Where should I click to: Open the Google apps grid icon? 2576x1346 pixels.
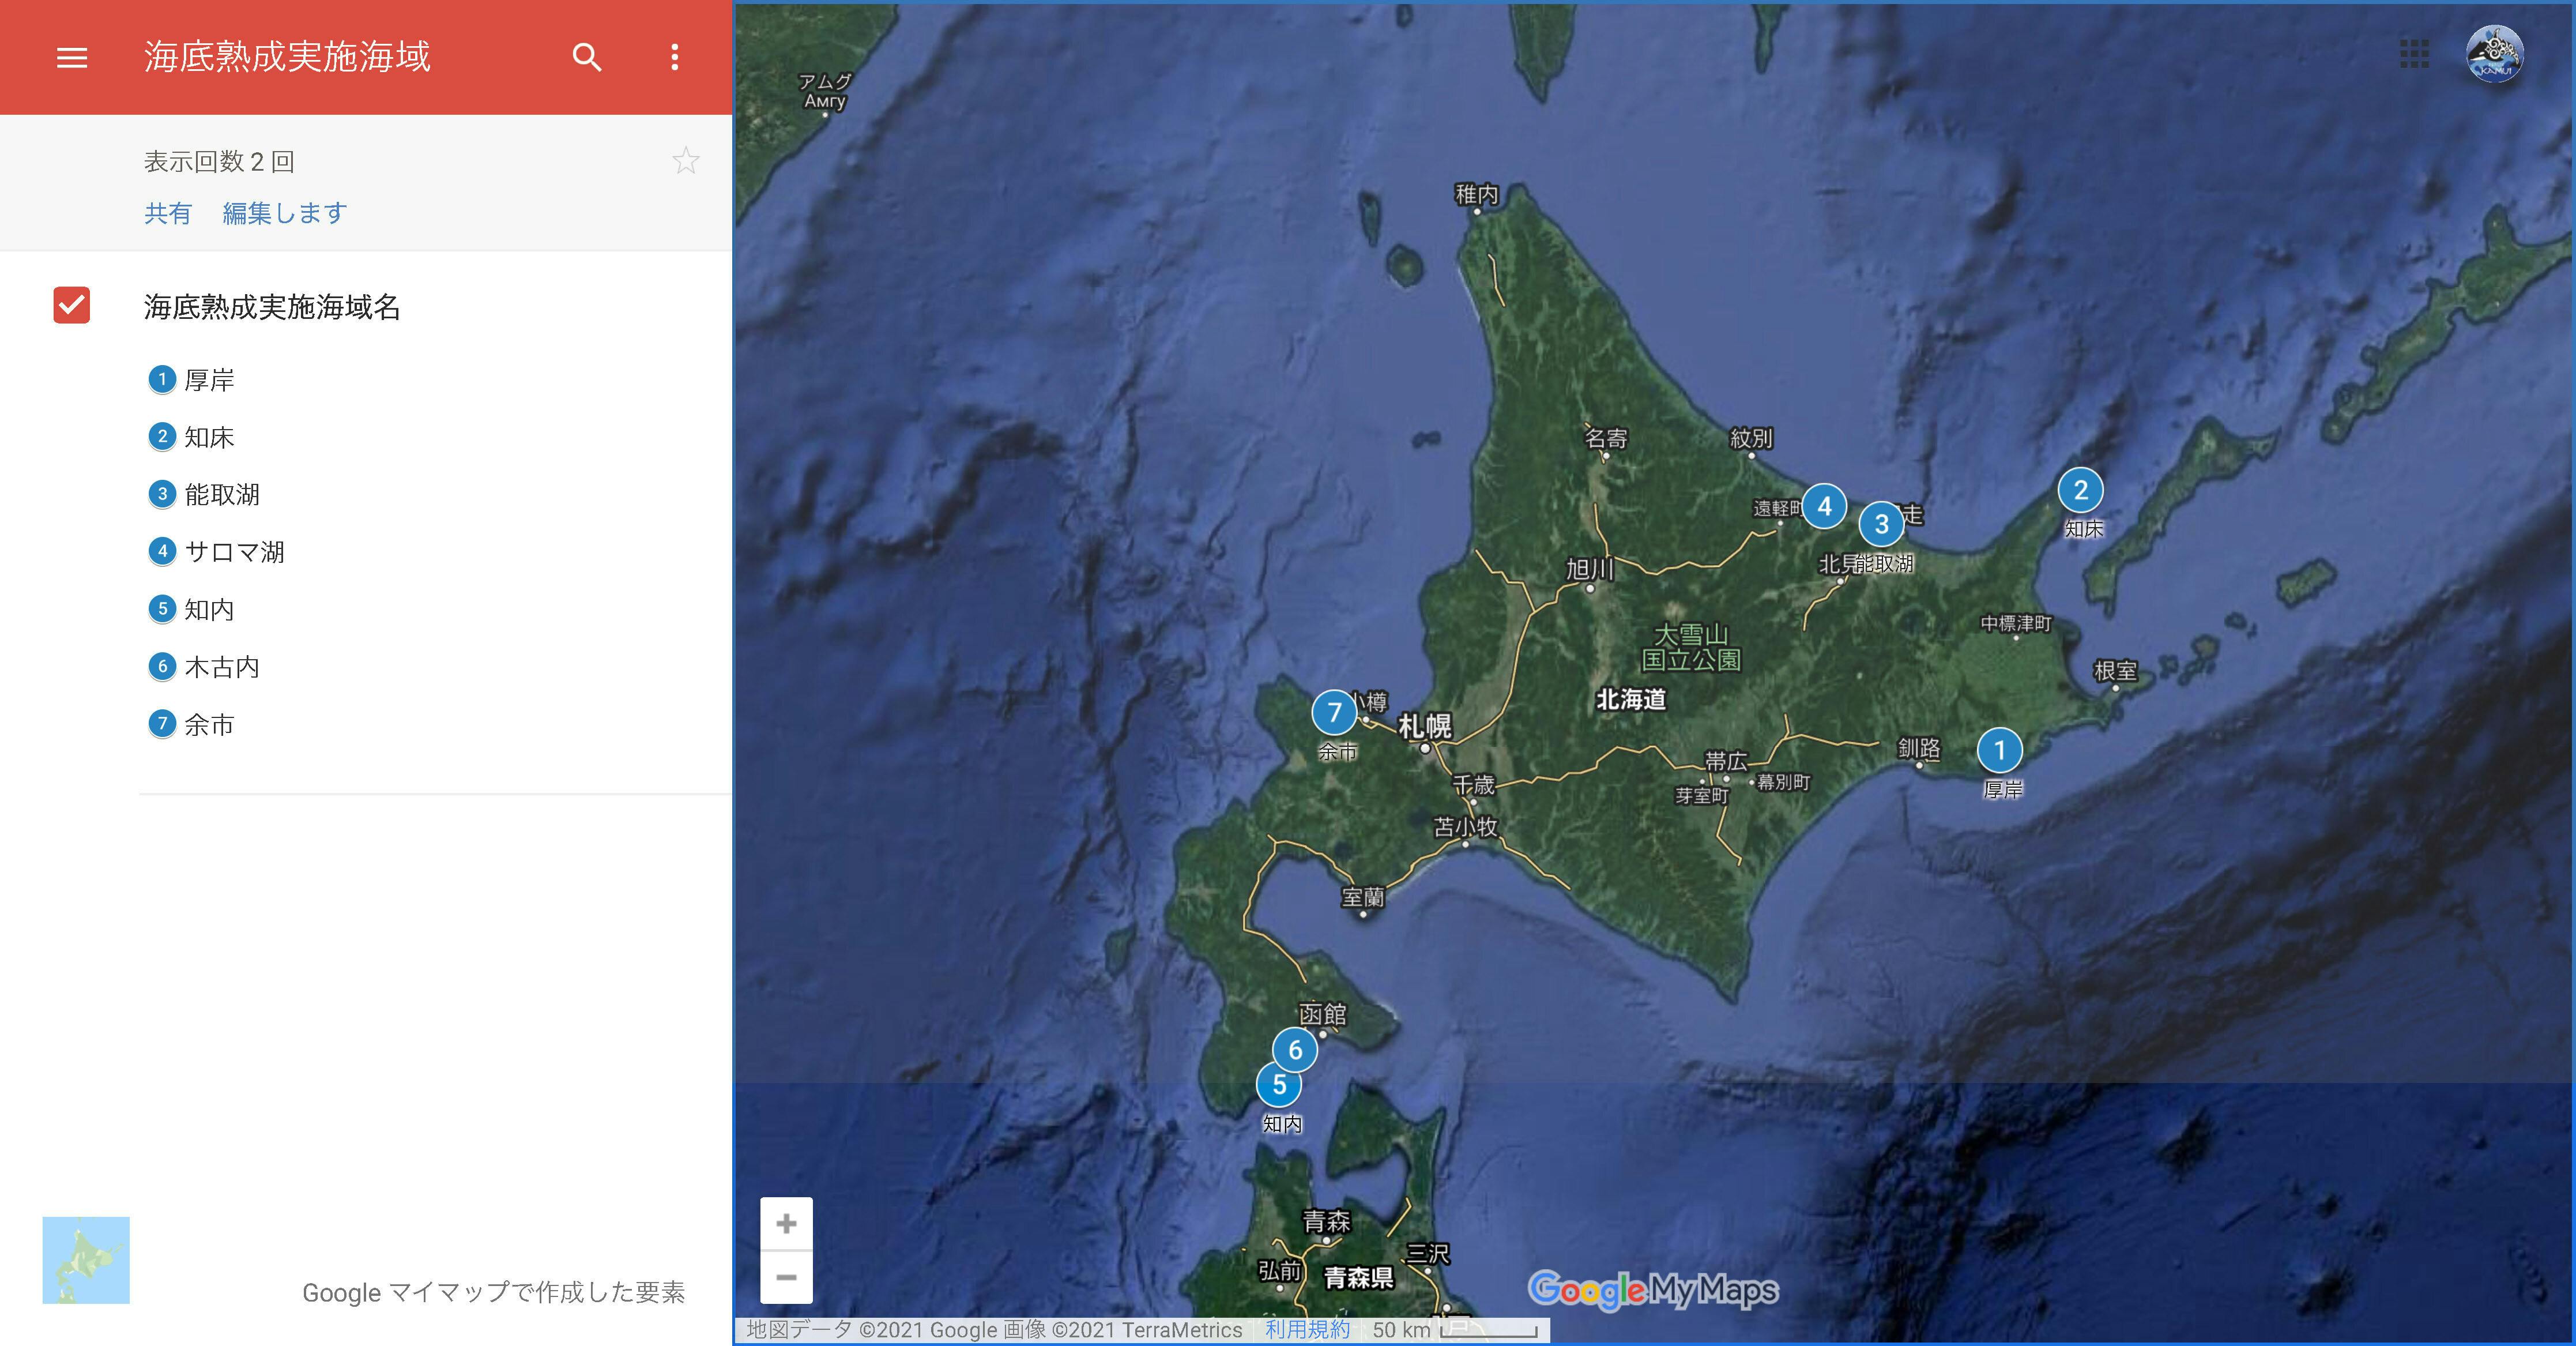click(2414, 54)
